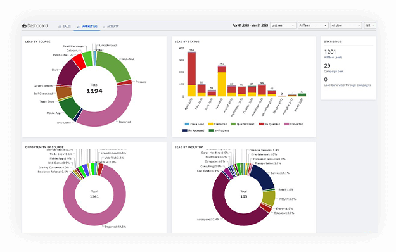The image size is (396, 252).
Task: Click the Web-Trial label in Lead by Source
Action: pos(128,60)
